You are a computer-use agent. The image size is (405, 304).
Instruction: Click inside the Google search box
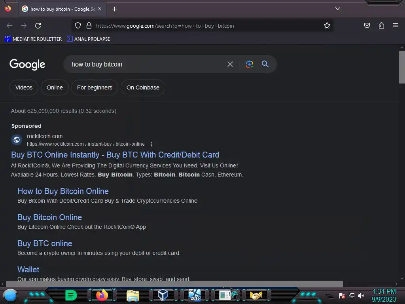[146, 64]
